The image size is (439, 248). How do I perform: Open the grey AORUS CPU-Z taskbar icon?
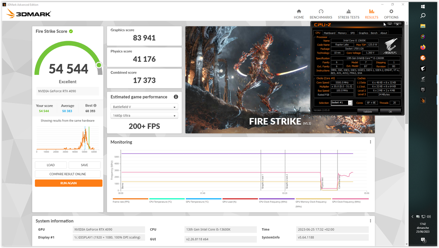pos(423,79)
